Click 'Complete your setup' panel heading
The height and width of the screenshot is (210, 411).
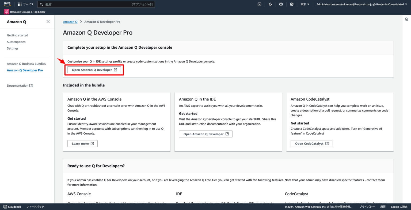pyautogui.click(x=120, y=47)
